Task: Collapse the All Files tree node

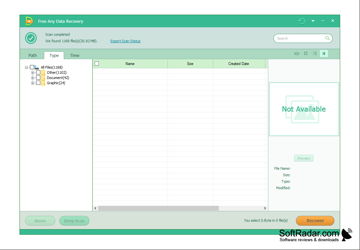Action: tap(27, 67)
